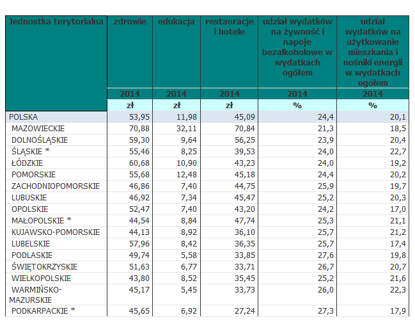Click the 'edukacja' column header

pyautogui.click(x=176, y=52)
